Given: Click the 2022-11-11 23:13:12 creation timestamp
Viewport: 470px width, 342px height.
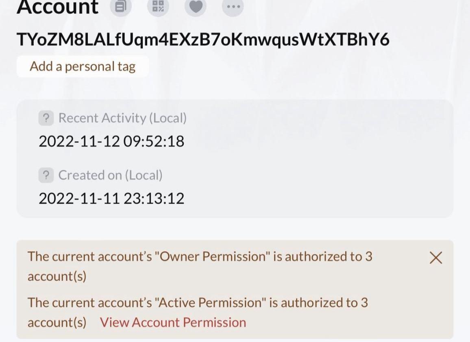Looking at the screenshot, I should click(111, 198).
